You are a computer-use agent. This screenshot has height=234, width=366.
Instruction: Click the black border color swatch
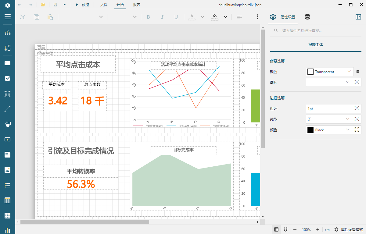tap(310, 130)
